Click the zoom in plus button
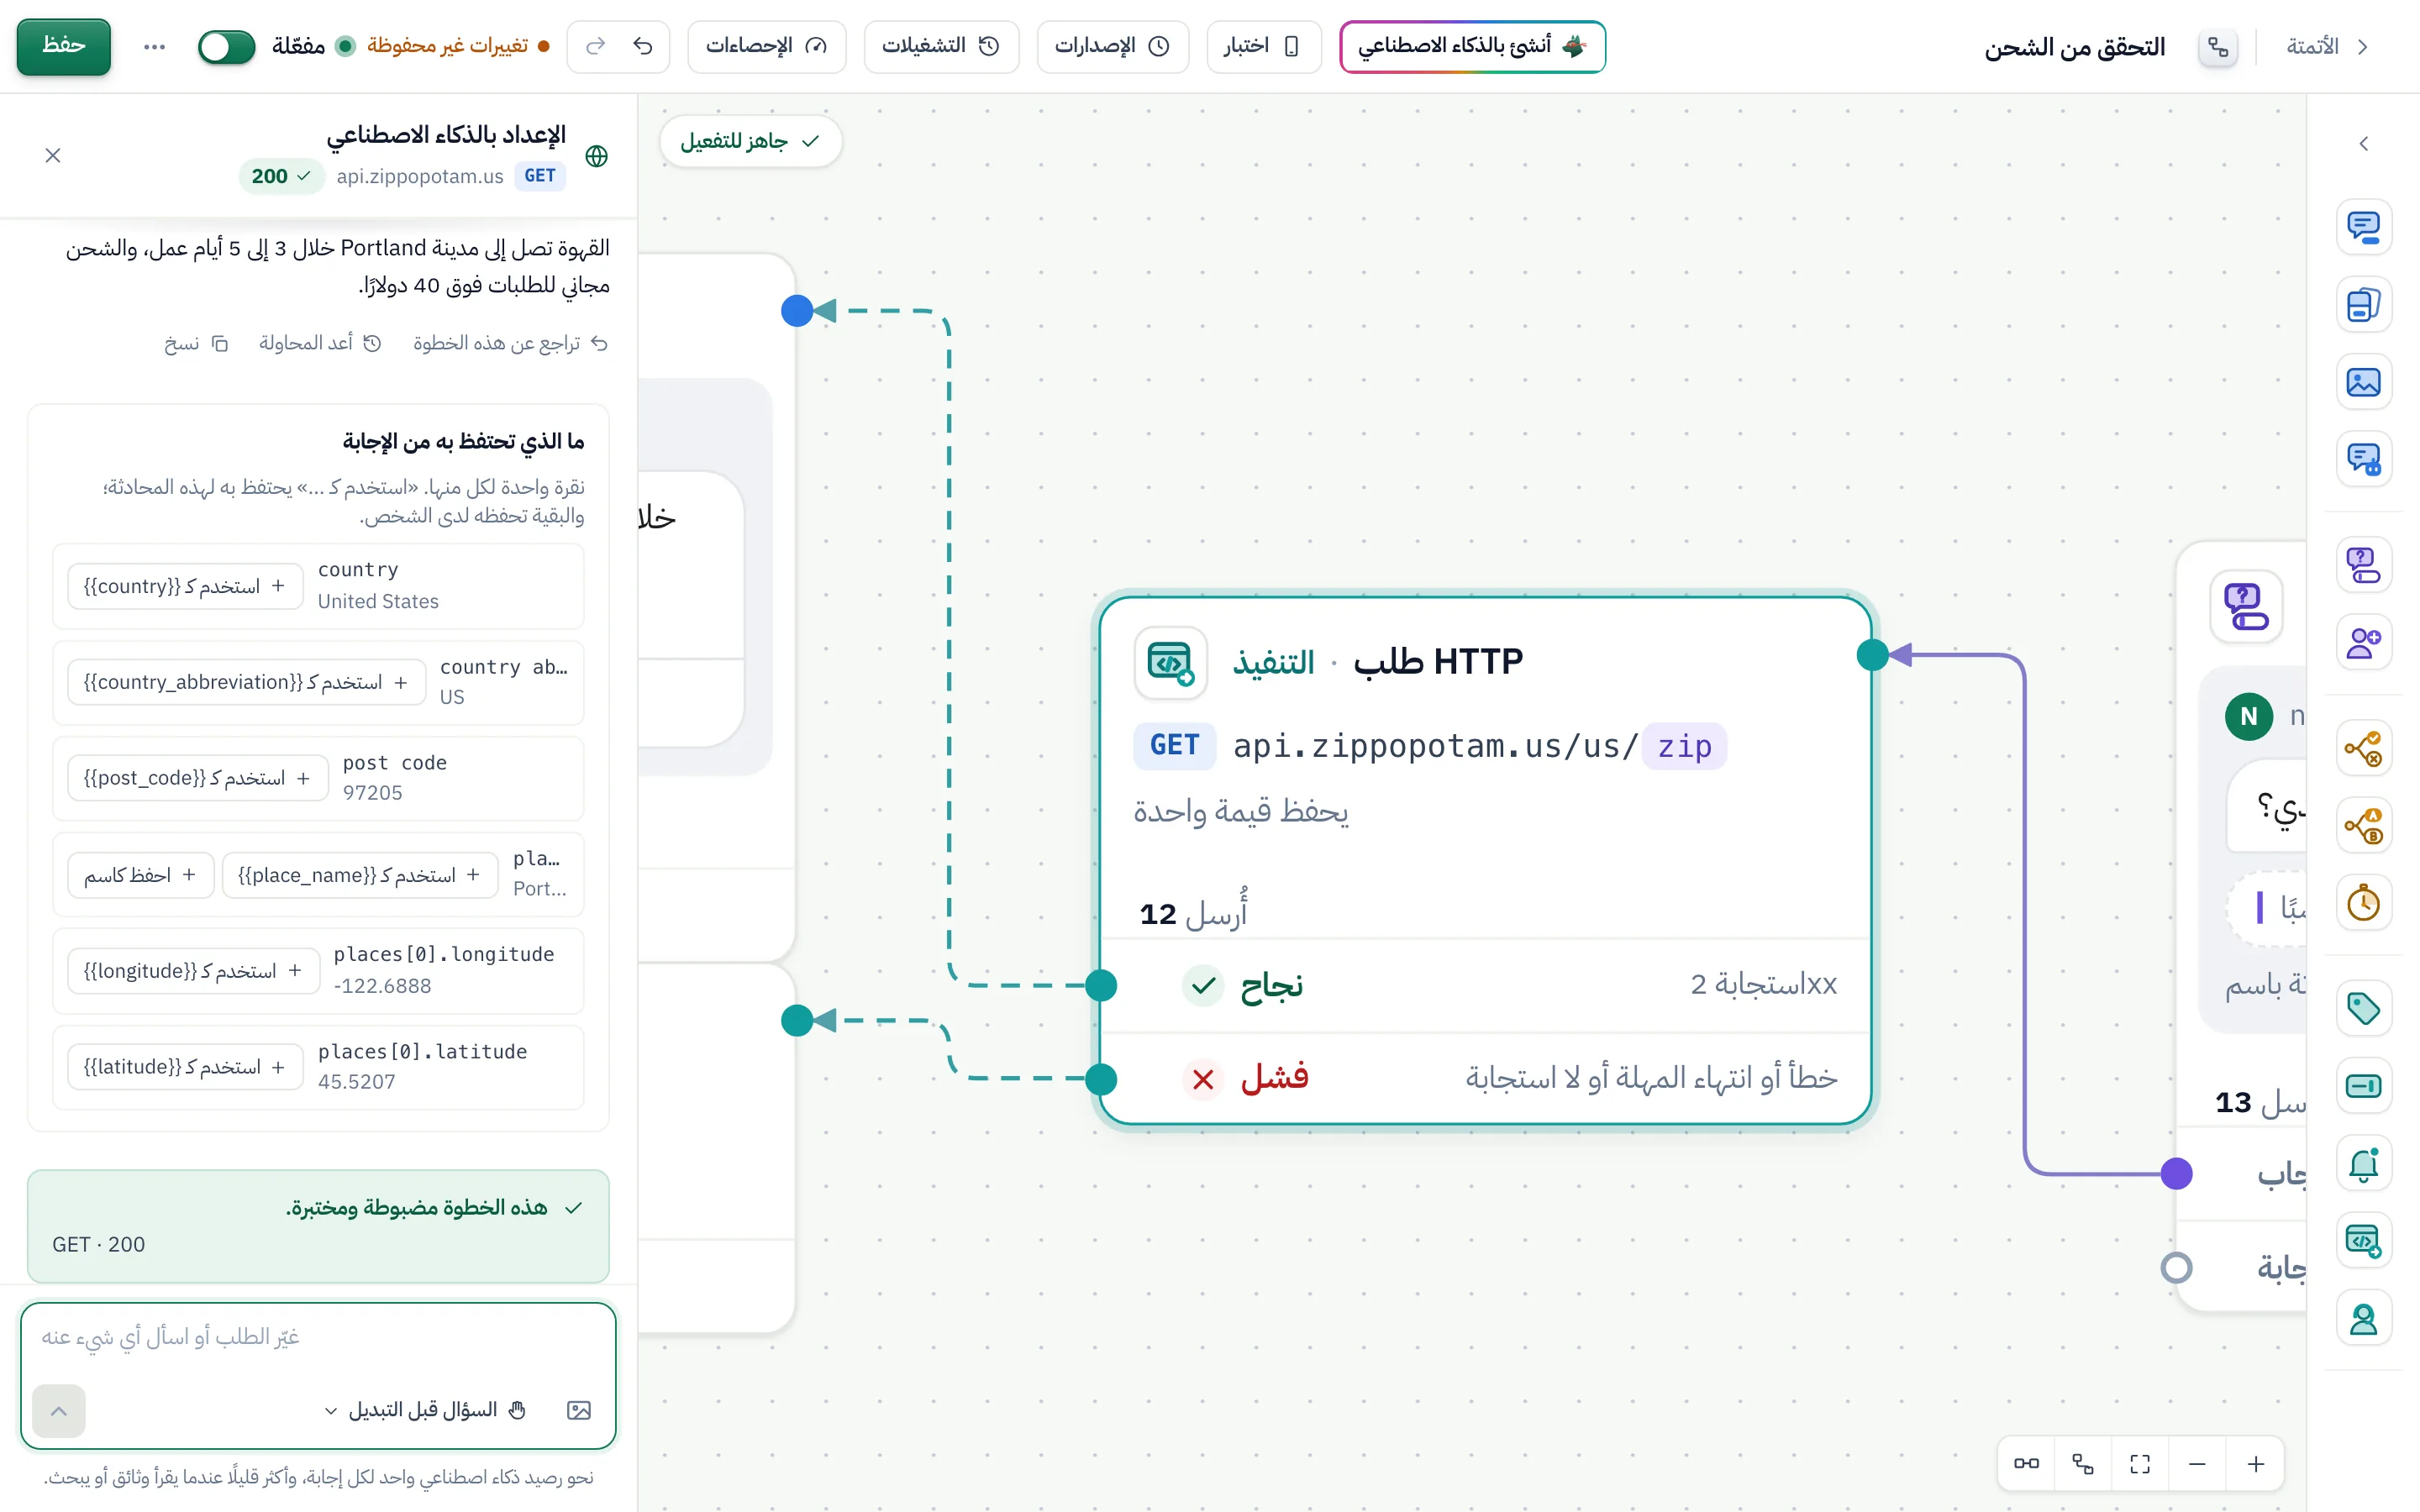The image size is (2420, 1512). click(x=2256, y=1464)
